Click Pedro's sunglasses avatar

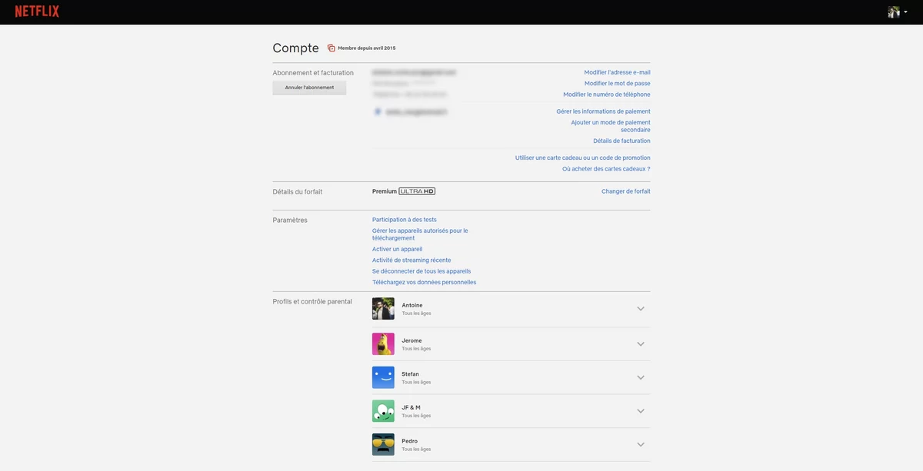click(x=383, y=444)
